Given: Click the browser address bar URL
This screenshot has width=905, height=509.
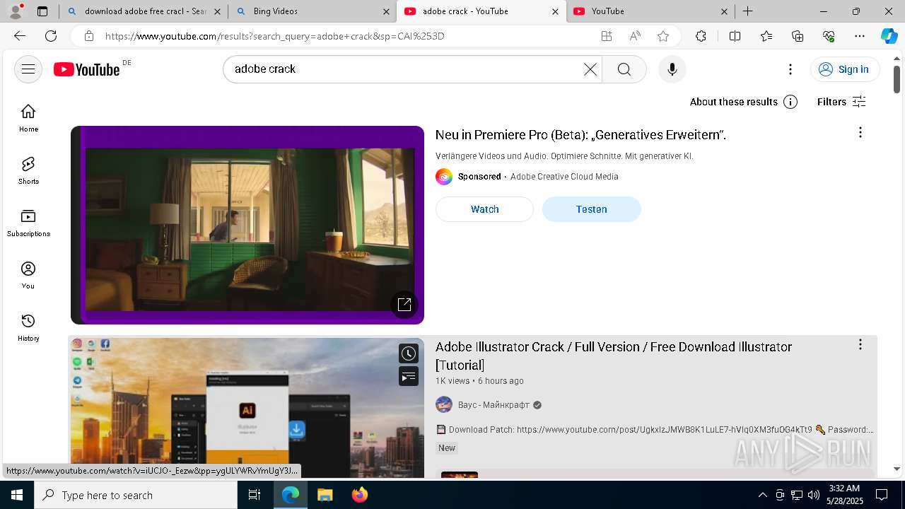Looking at the screenshot, I should coord(276,36).
